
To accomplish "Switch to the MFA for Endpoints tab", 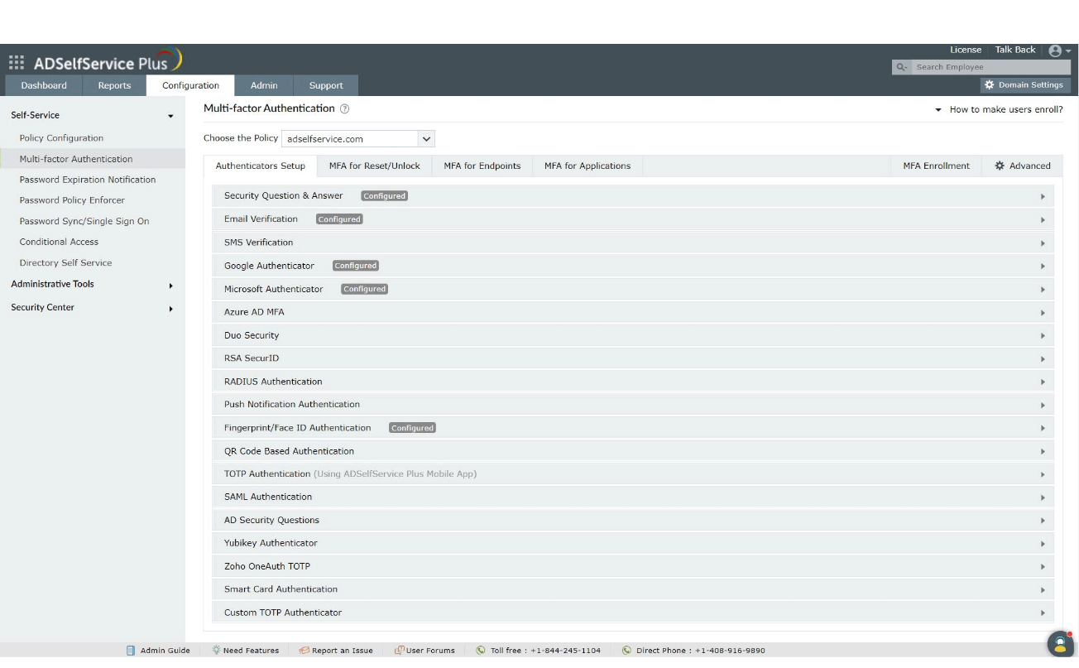I will (x=482, y=166).
